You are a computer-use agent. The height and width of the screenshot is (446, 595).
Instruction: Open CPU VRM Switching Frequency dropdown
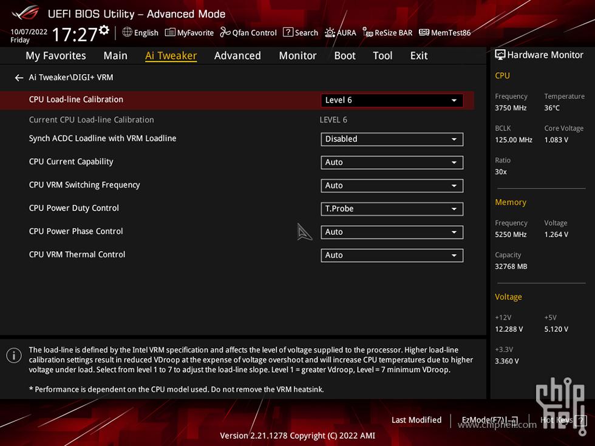(x=392, y=186)
